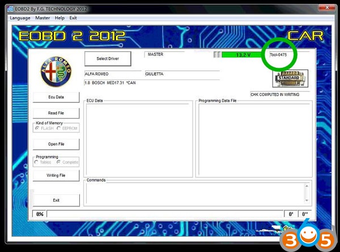Screen dimensions: 340x252
Task: Click the GIULIETTA model field
Action: click(182, 74)
